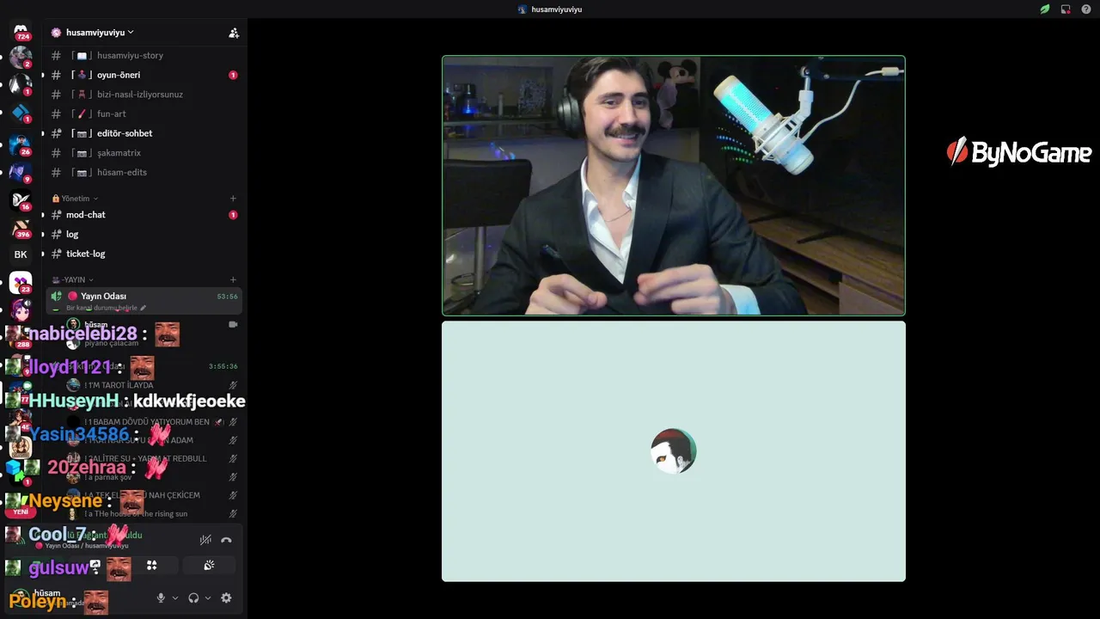Click the green leaf icon in title bar
This screenshot has height=619, width=1100.
(x=1045, y=9)
